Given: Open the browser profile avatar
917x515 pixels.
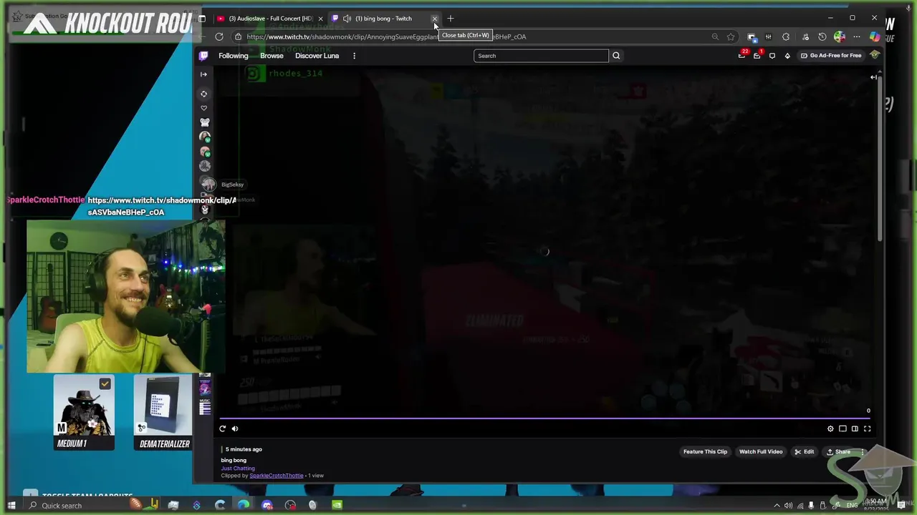Looking at the screenshot, I should click(839, 36).
